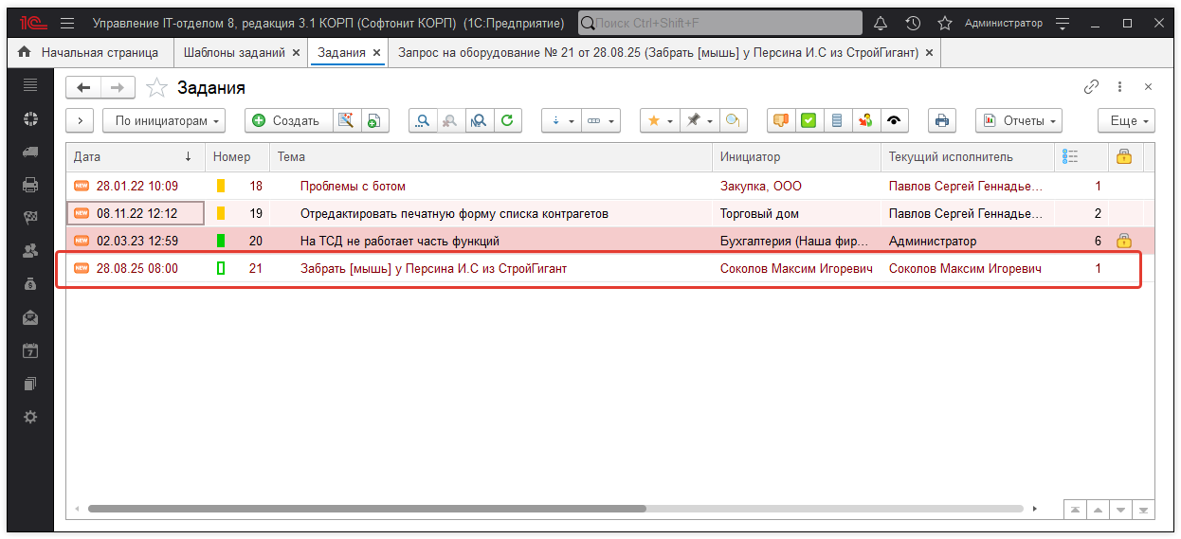Click the money bag icon in the sidebar
The width and height of the screenshot is (1181, 539).
[x=30, y=284]
